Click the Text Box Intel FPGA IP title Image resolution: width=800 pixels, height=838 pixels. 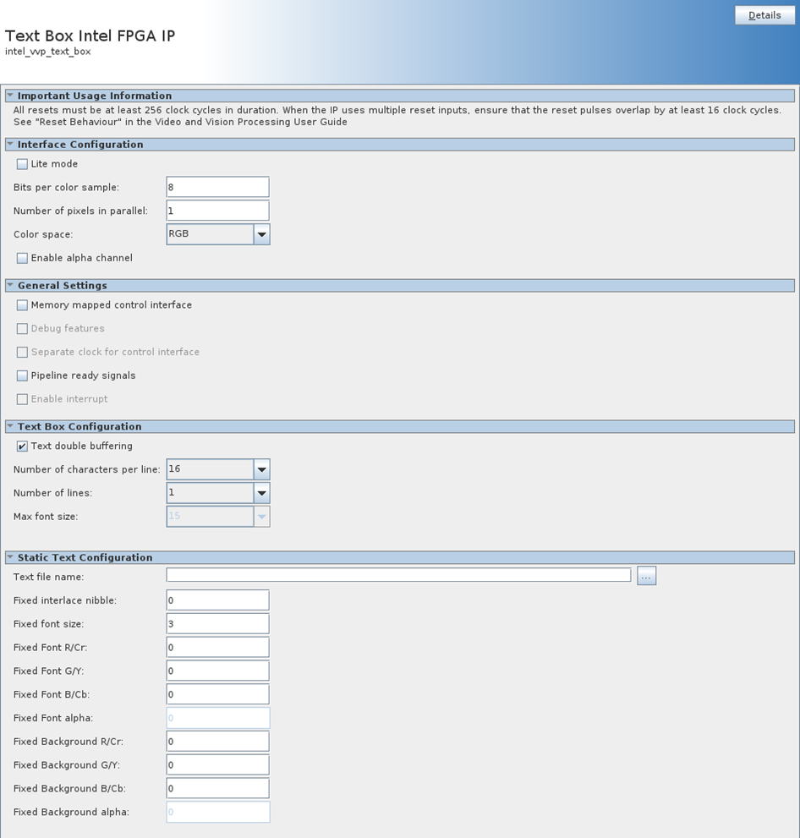pos(90,36)
